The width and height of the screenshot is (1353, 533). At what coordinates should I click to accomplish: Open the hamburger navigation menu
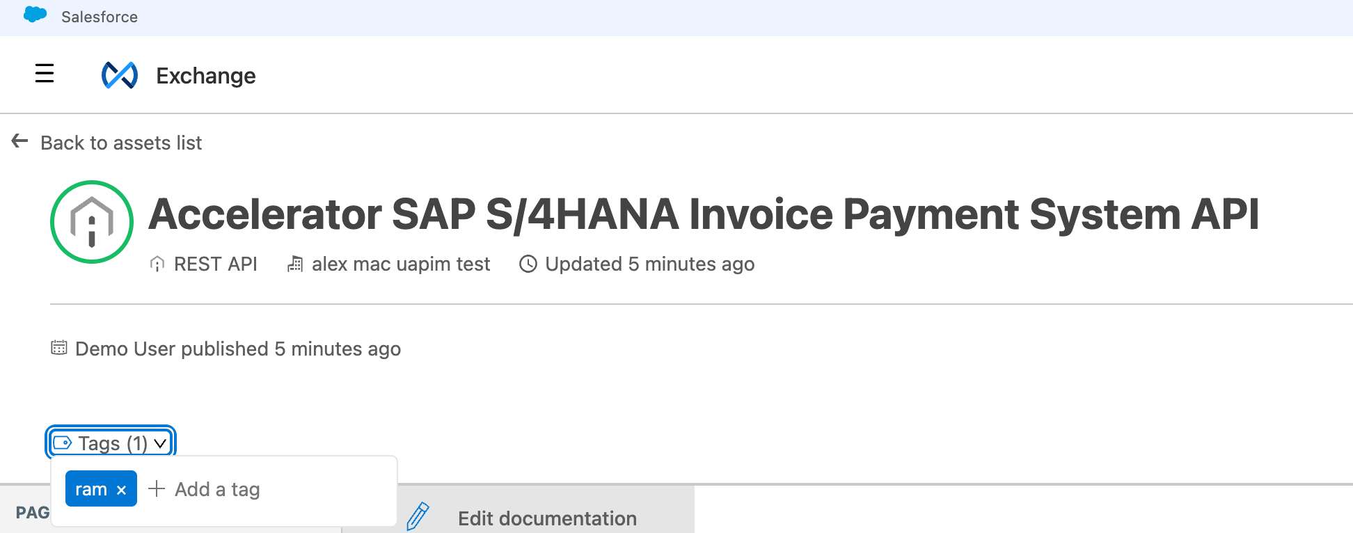coord(45,73)
